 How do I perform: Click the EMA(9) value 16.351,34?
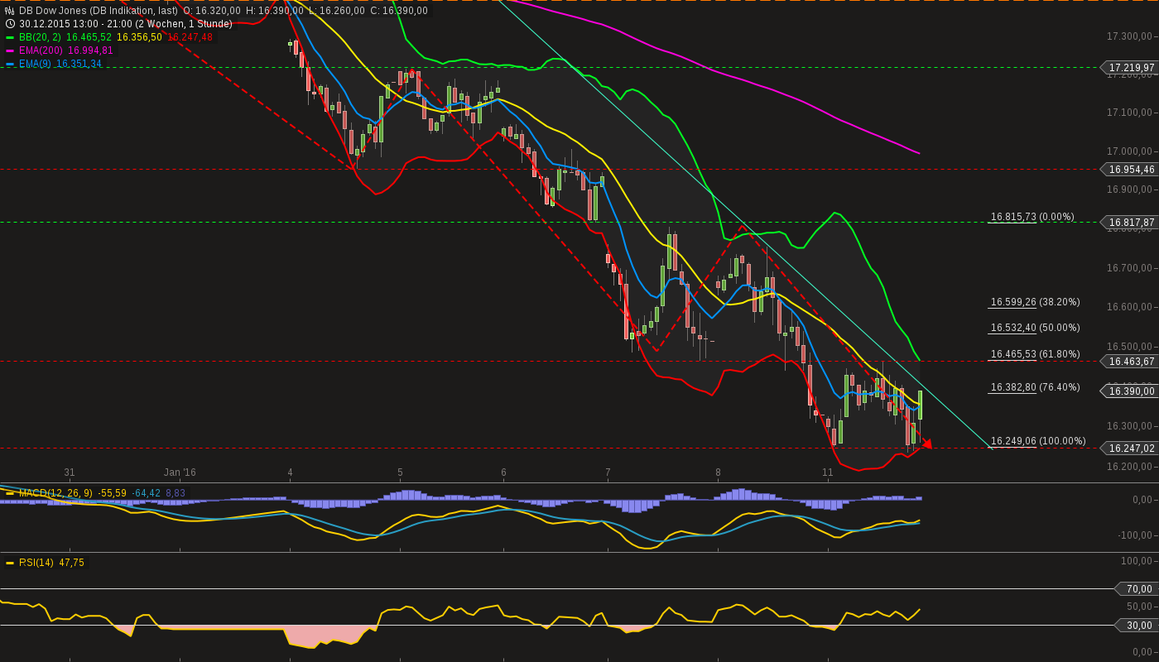79,64
